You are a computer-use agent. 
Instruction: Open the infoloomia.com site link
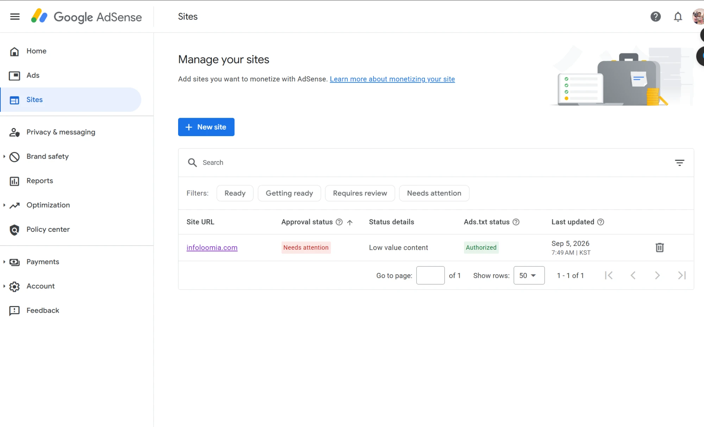212,248
